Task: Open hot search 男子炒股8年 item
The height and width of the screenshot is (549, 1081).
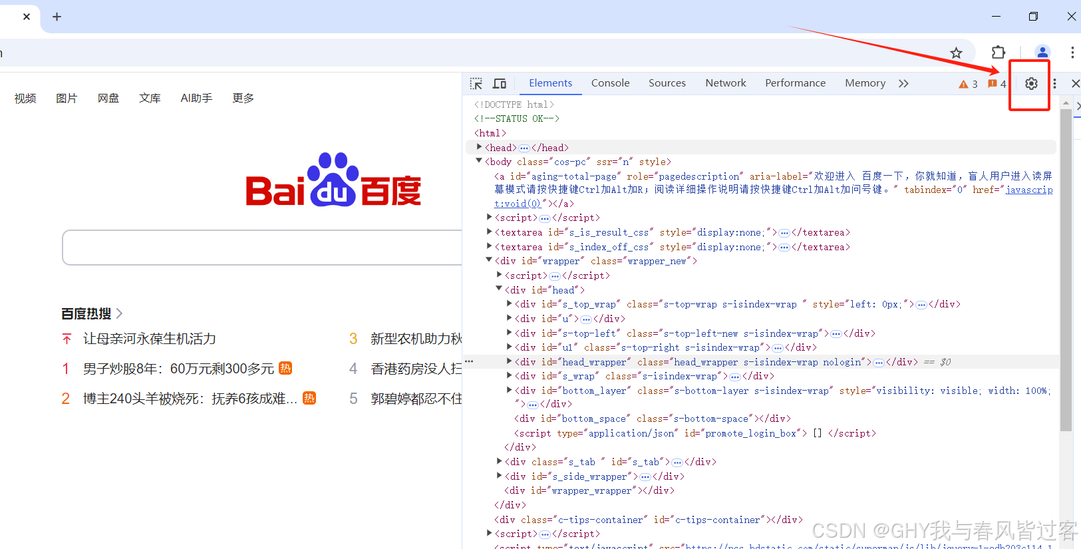Action: pos(178,369)
